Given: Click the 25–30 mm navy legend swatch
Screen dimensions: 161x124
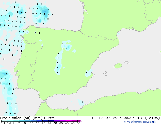Looking at the screenshot, I should (x=51, y=121).
